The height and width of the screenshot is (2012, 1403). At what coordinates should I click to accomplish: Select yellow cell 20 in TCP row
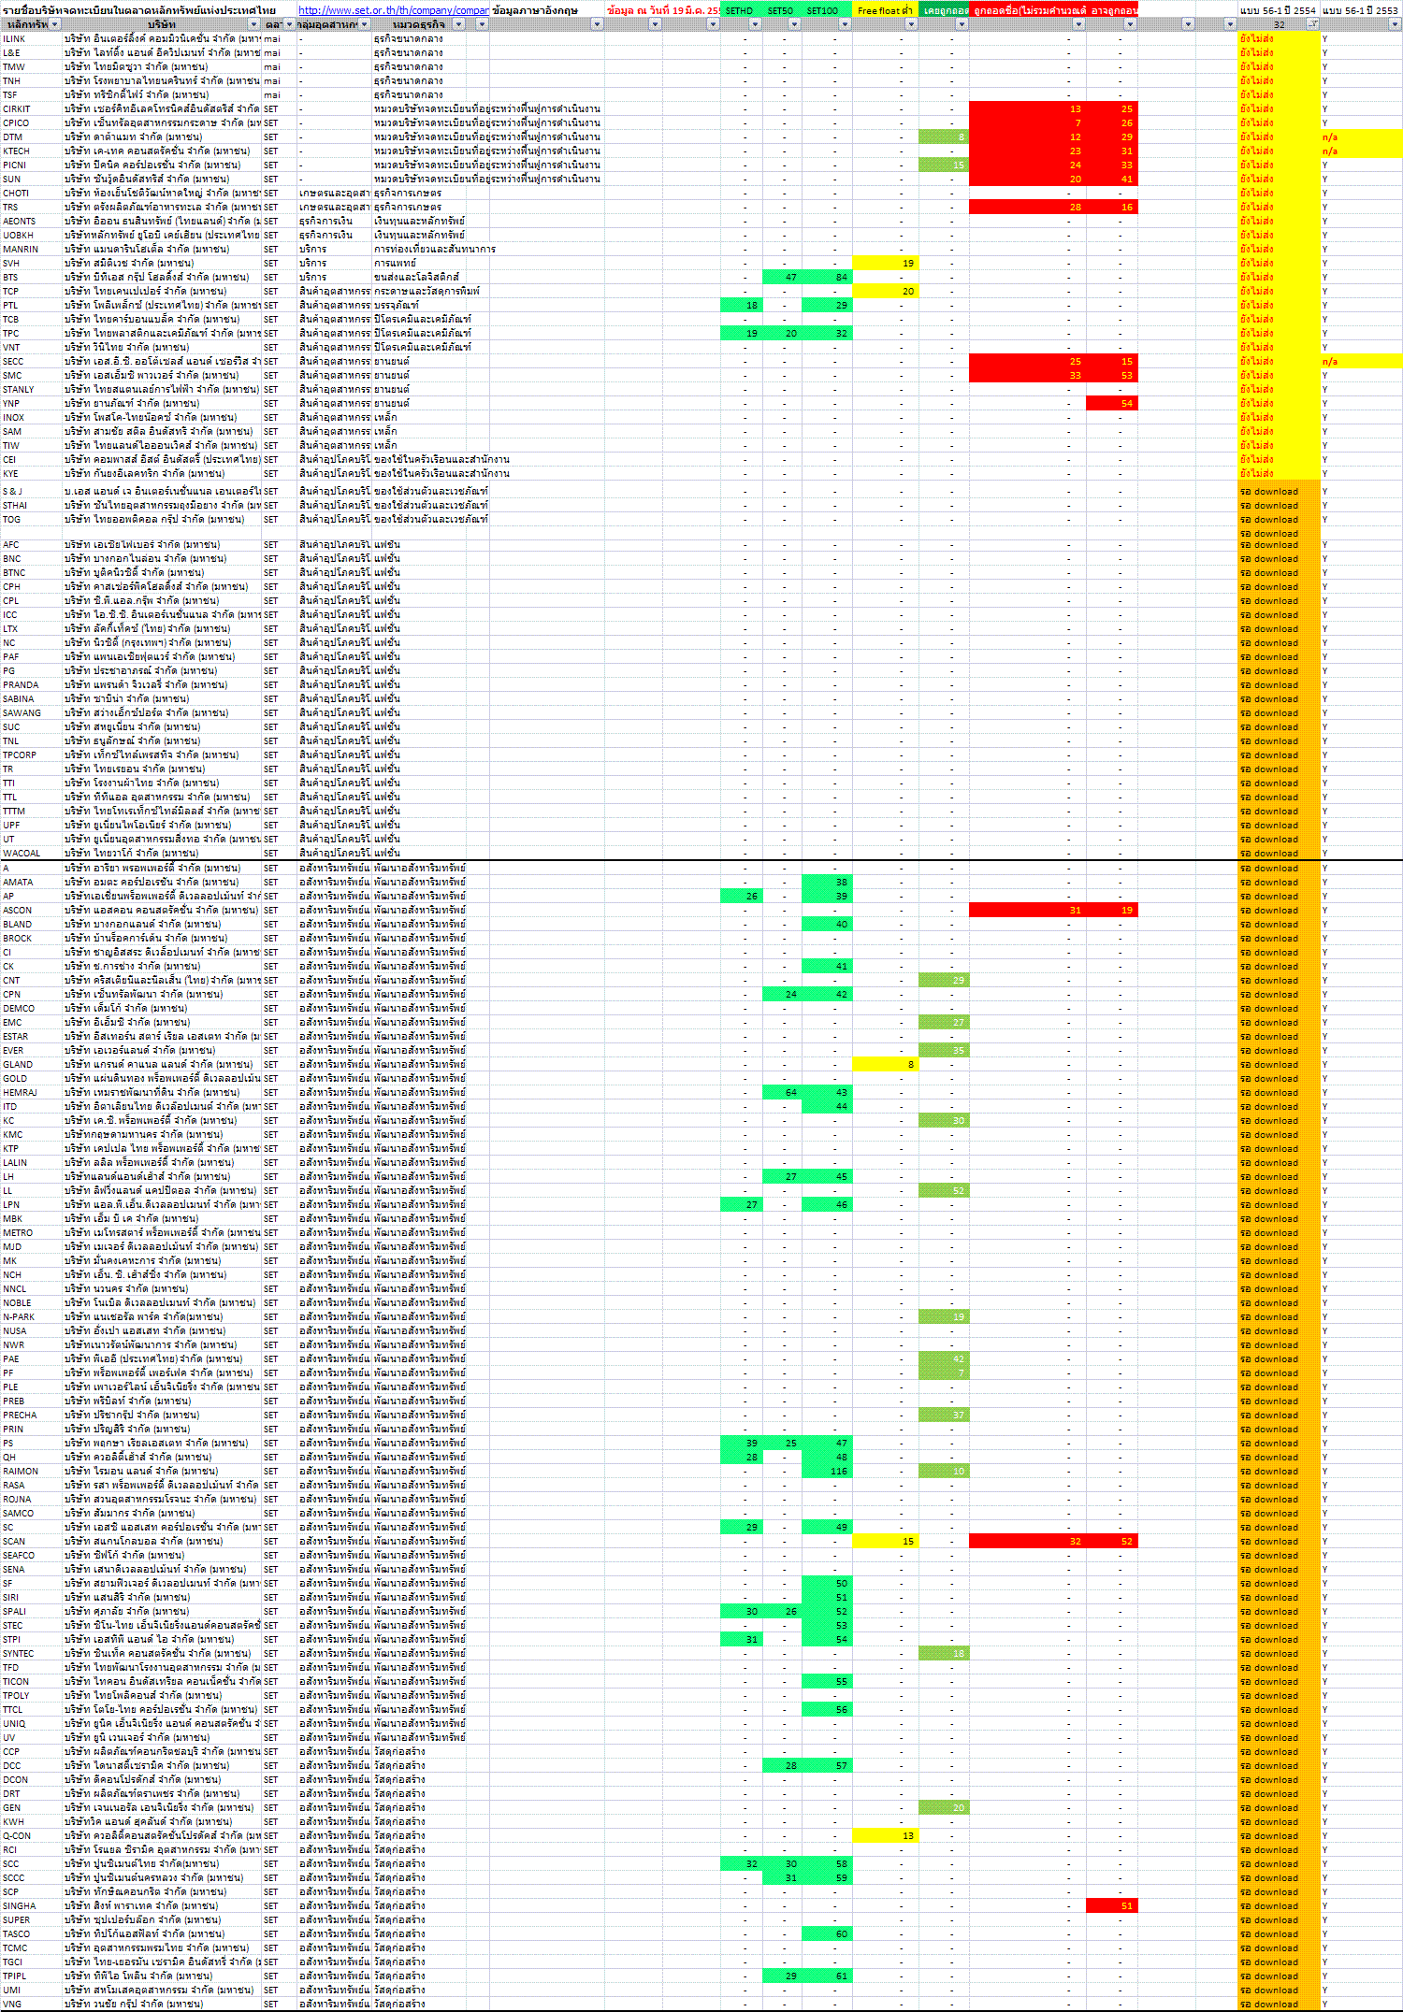tap(885, 292)
